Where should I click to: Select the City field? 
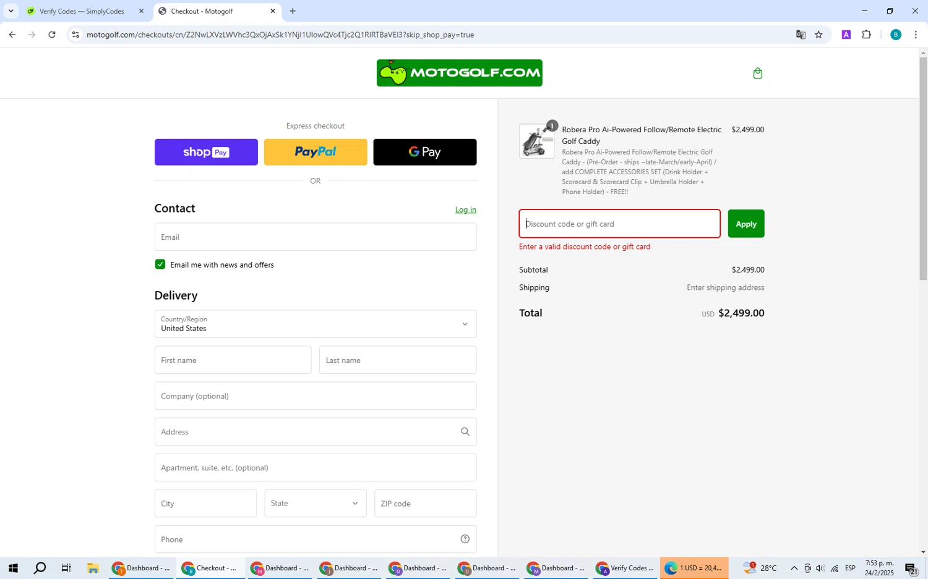(x=205, y=504)
